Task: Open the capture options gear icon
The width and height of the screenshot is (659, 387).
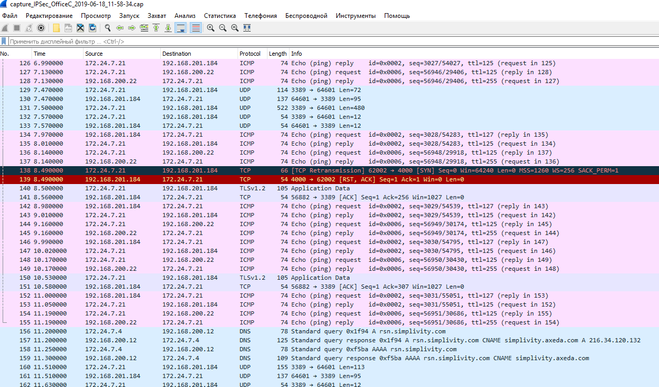Action: 40,28
